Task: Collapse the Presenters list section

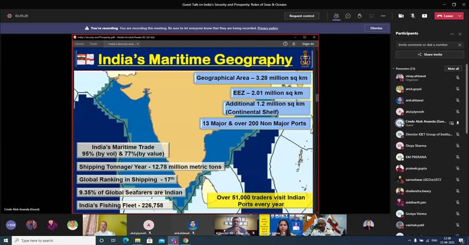Action: click(x=393, y=69)
